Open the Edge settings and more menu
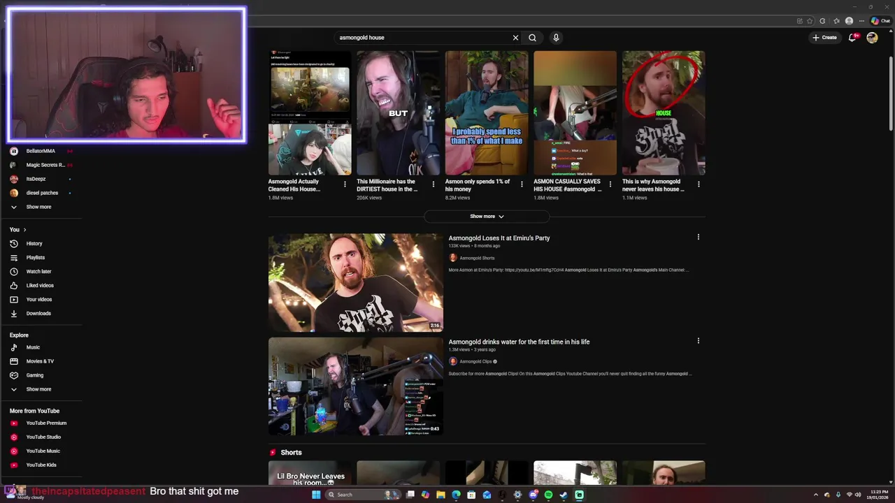Screen dimensions: 895x503 (x=861, y=21)
